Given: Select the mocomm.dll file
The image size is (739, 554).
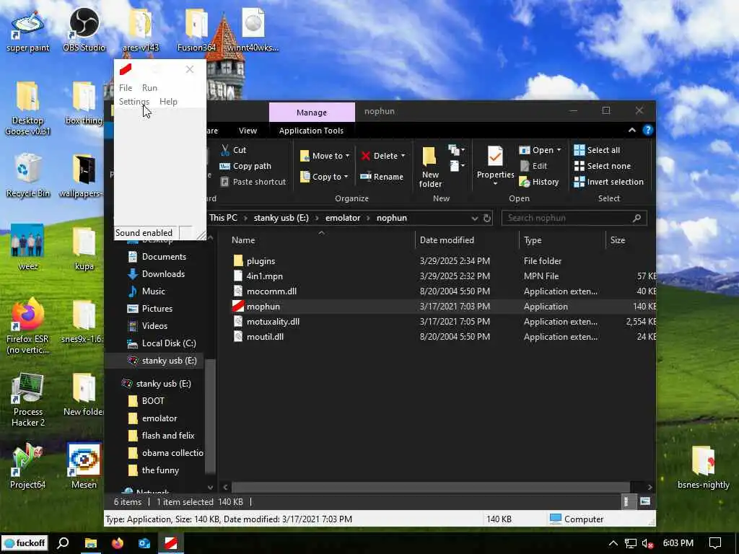Looking at the screenshot, I should [271, 291].
